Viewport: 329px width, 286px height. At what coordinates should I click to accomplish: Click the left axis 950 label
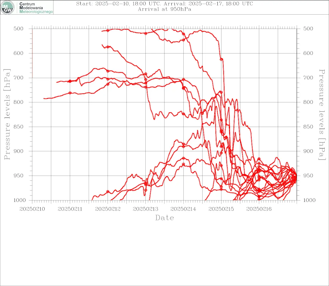pos(19,176)
